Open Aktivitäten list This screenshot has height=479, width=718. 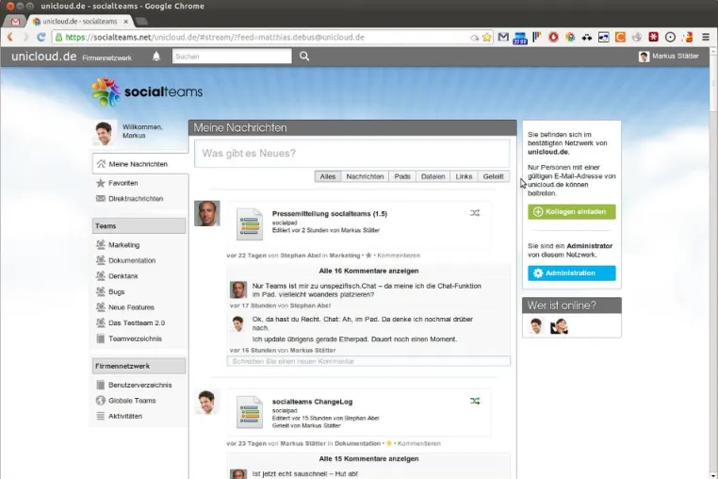[125, 416]
